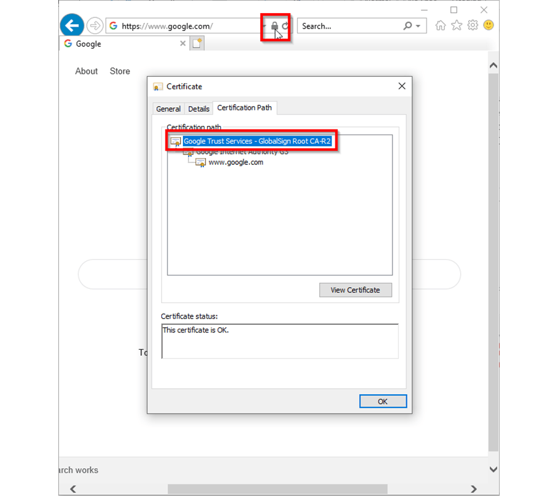558x496 pixels.
Task: Click the root certificate icon in tree
Action: [x=176, y=141]
